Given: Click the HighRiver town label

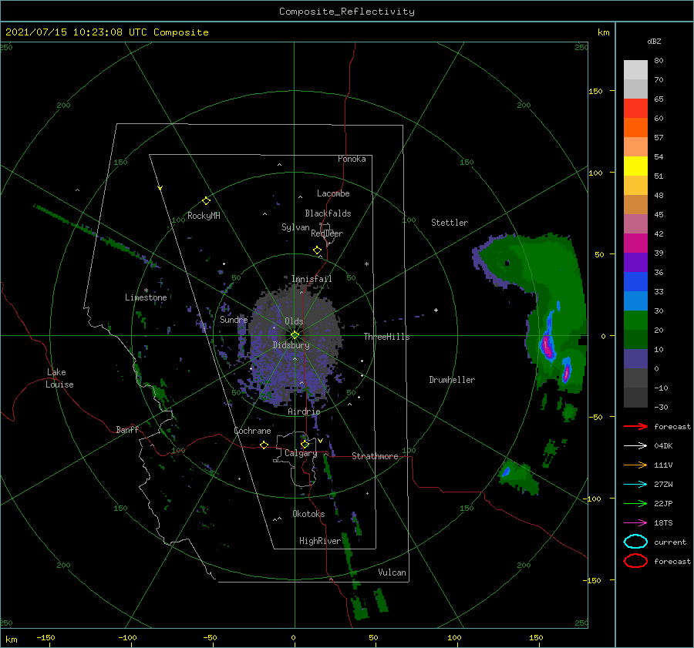Looking at the screenshot, I should point(319,541).
